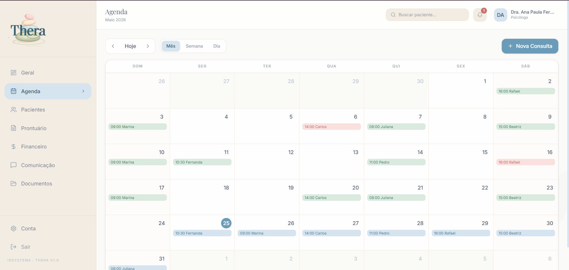Open 10:30 Fernanda appointment on day 25
The height and width of the screenshot is (270, 569).
[202, 233]
